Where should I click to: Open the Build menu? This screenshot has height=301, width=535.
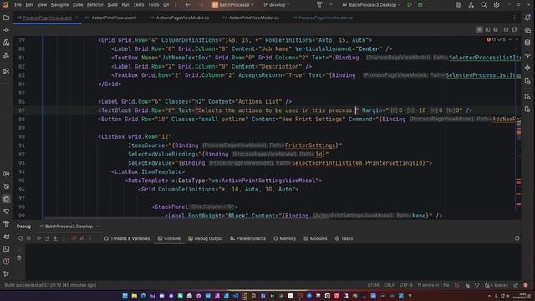(x=113, y=5)
